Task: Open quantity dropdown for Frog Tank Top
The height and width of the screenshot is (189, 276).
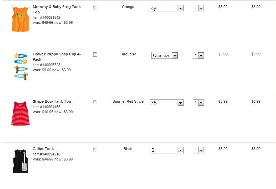Action: point(198,8)
